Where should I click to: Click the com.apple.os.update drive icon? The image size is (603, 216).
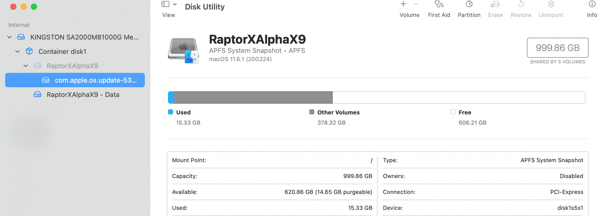[46, 80]
